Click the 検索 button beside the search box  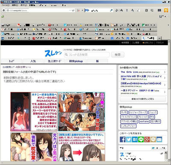pyautogui.click(x=118, y=55)
